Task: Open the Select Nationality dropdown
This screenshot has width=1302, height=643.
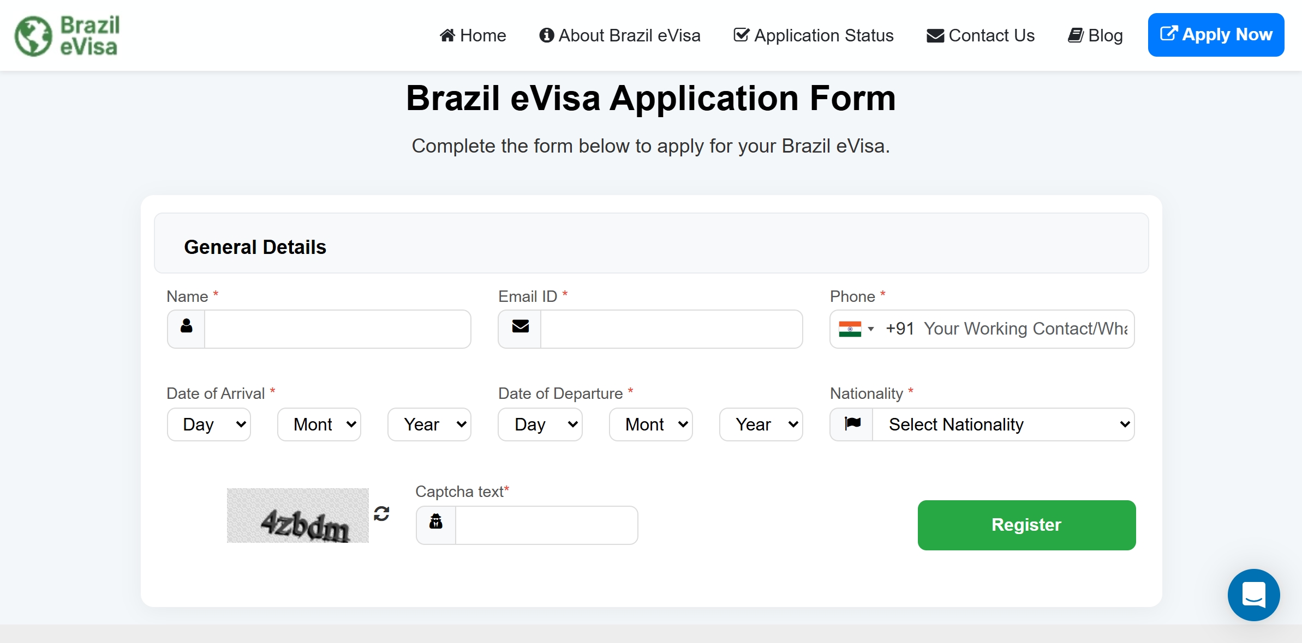Action: point(1004,424)
